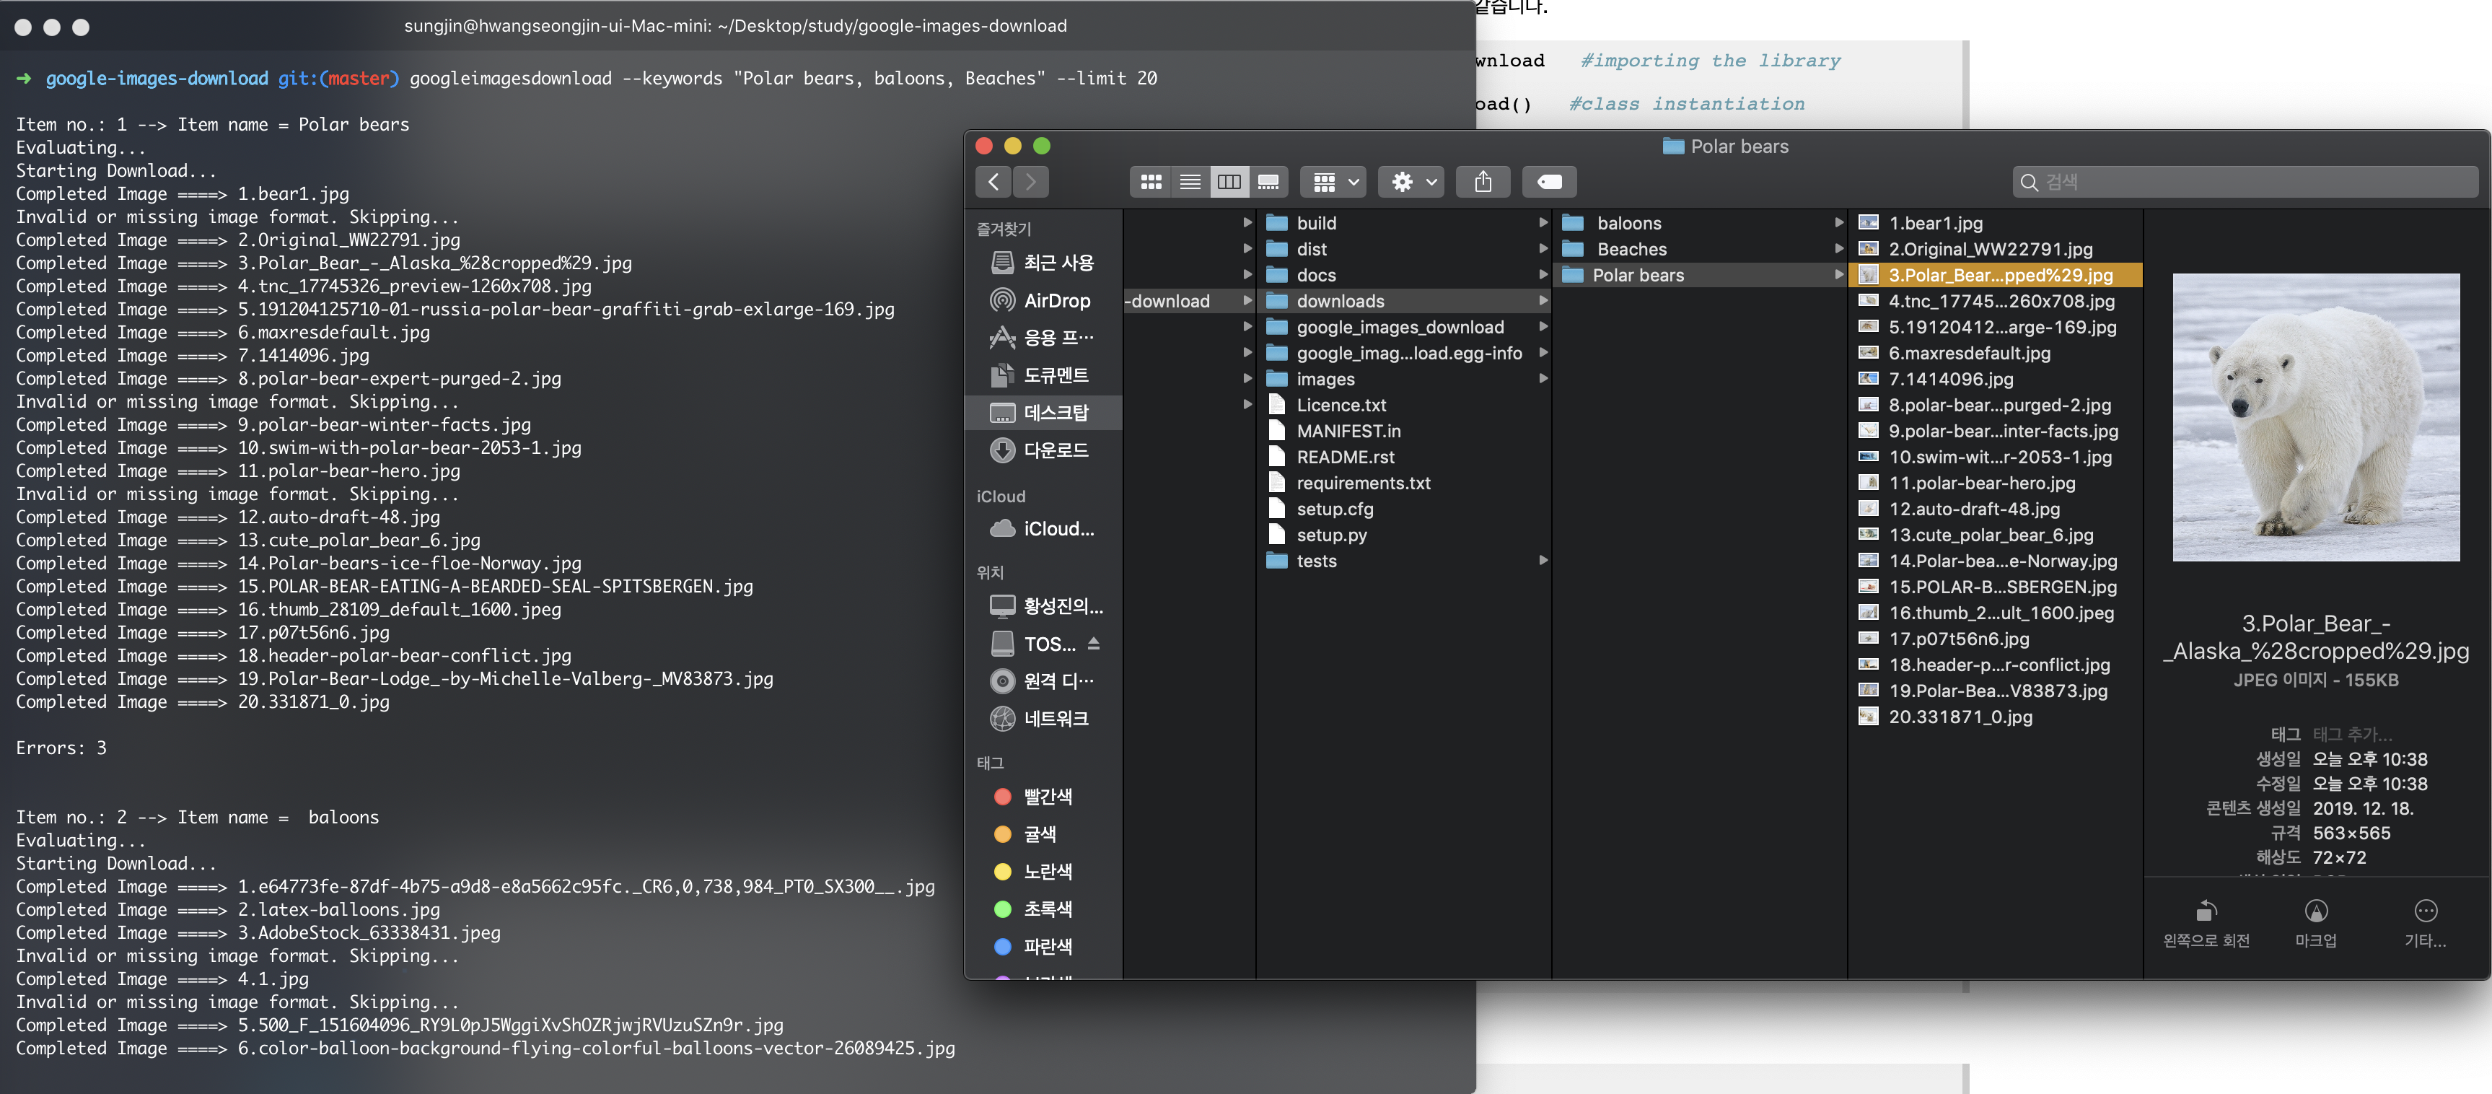Filter by green tag (초록색)
Screen dimensions: 2492x1094
(x=1044, y=909)
